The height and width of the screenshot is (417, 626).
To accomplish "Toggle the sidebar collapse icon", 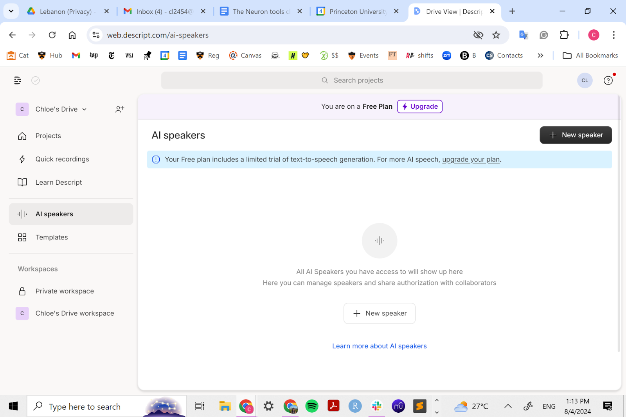I will coord(18,80).
